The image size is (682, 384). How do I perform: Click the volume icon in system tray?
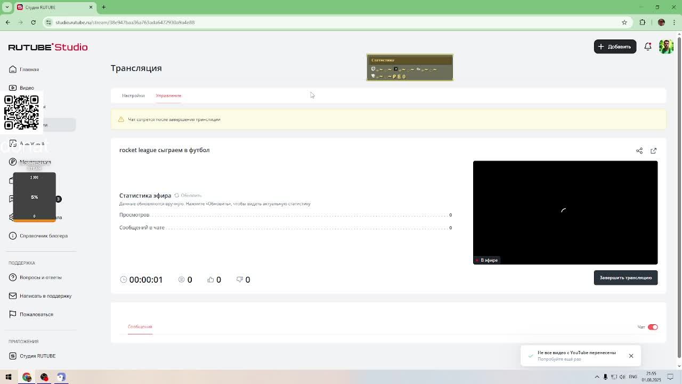(x=622, y=377)
